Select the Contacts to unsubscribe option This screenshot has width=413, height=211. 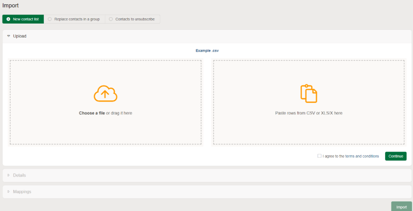point(133,19)
